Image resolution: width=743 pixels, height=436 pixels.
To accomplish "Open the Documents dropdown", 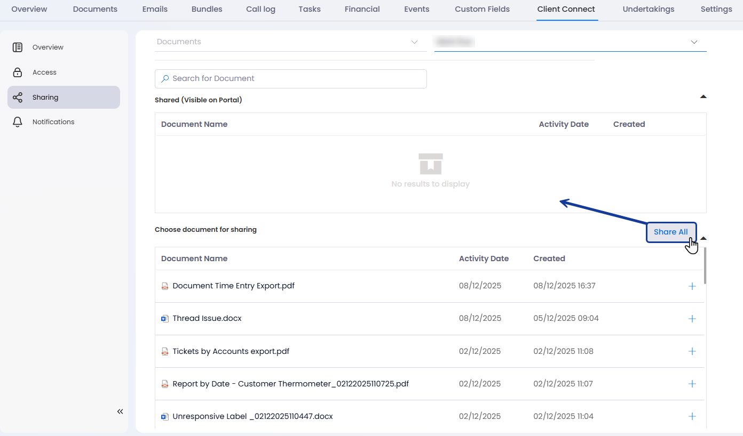I will (290, 42).
